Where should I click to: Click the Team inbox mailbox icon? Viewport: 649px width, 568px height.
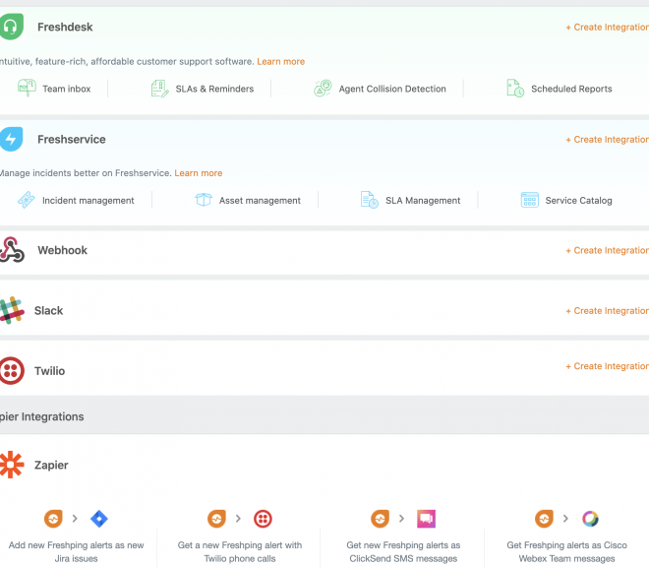pyautogui.click(x=27, y=88)
